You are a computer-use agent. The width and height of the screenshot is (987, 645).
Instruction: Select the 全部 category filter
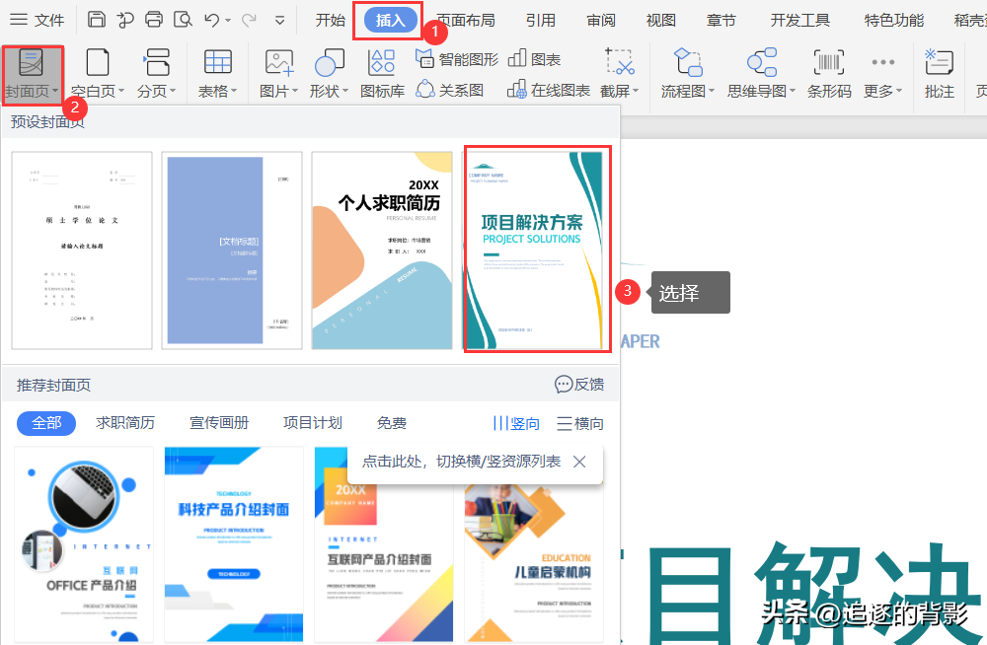[46, 423]
